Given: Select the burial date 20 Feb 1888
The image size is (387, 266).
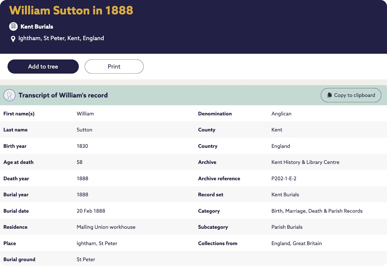Looking at the screenshot, I should 91,211.
